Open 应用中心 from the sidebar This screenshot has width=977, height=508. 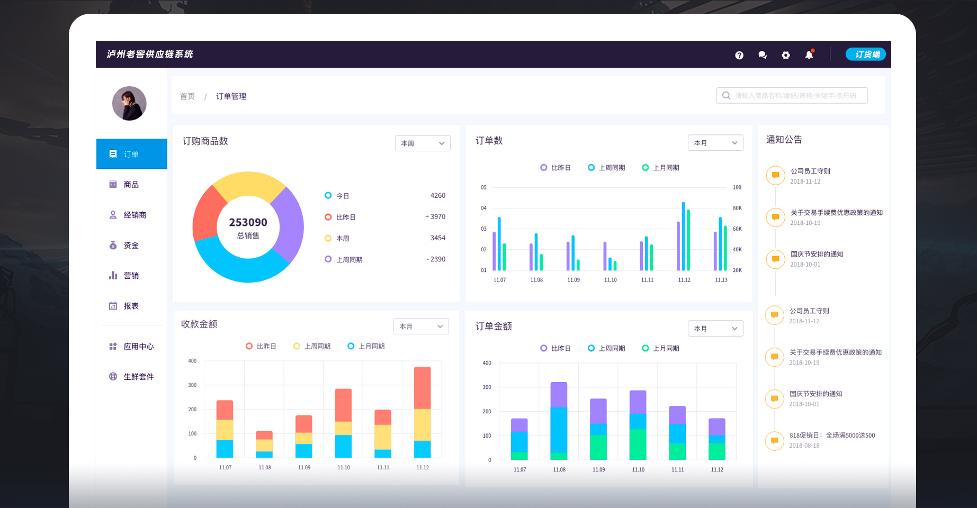[138, 346]
